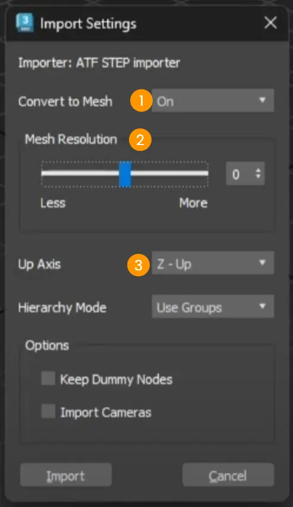Screen dimensions: 293x507
Task: Click the orange number 3 callout badge
Action: [x=138, y=265]
